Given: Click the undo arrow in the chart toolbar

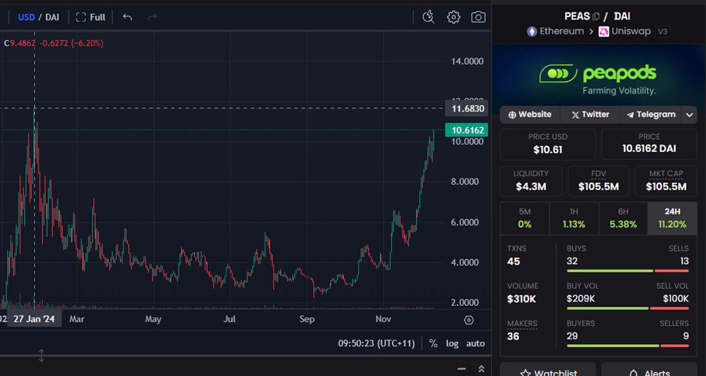Looking at the screenshot, I should pyautogui.click(x=127, y=17).
